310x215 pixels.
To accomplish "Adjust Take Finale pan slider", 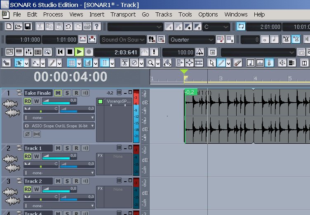I will click(41, 109).
